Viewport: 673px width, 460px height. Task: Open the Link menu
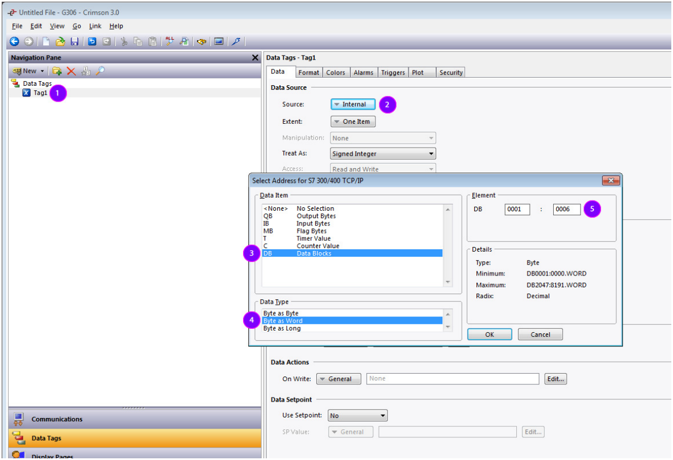[95, 26]
